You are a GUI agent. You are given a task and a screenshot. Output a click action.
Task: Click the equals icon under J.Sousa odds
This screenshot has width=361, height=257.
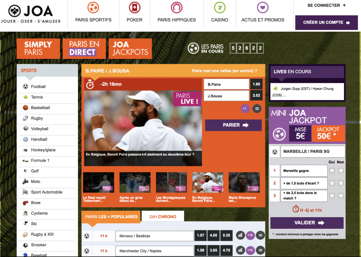click(x=257, y=109)
